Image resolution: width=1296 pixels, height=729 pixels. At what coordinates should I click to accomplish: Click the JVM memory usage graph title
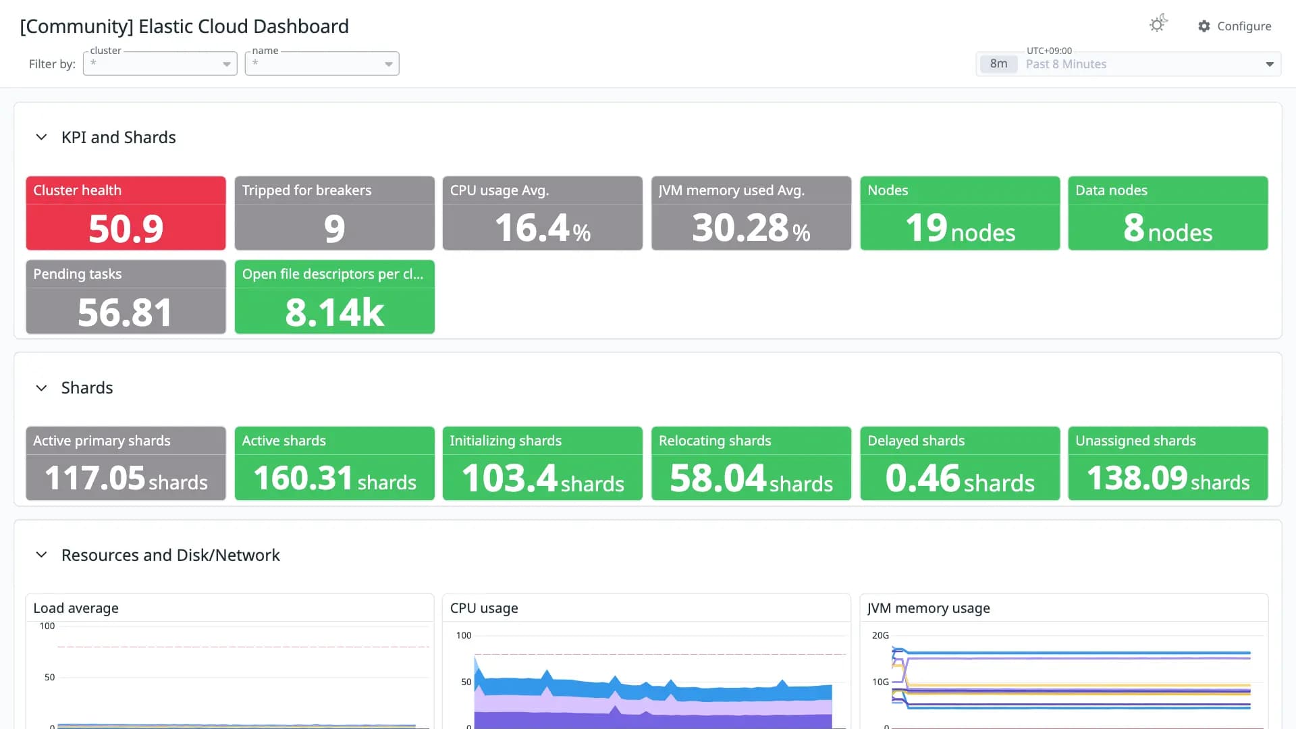928,608
